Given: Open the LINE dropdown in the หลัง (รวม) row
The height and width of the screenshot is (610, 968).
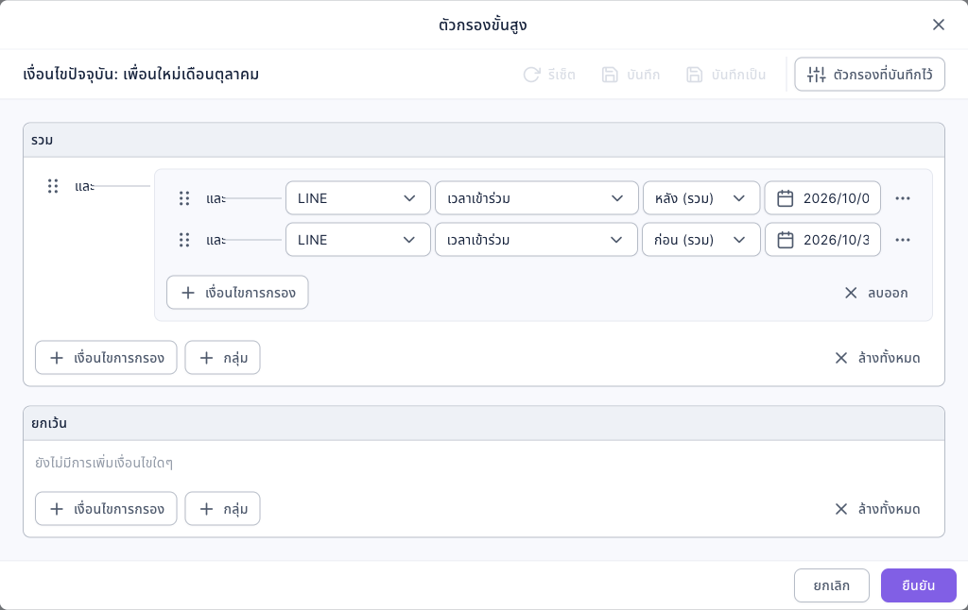Looking at the screenshot, I should coord(358,198).
